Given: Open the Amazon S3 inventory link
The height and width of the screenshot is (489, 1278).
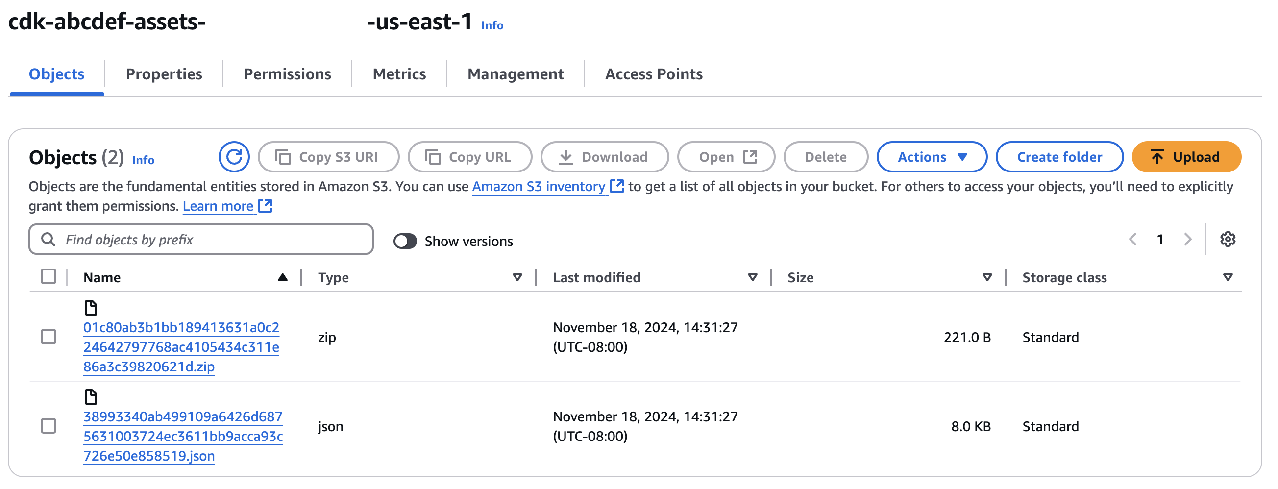Looking at the screenshot, I should tap(539, 187).
